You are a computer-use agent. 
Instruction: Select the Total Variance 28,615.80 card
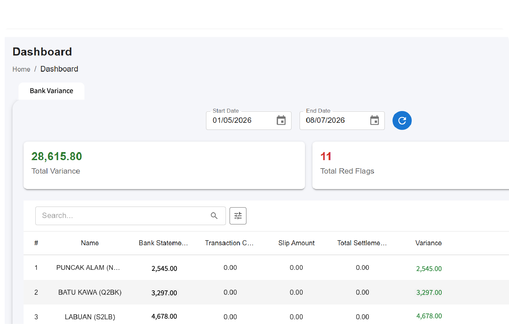coord(164,165)
